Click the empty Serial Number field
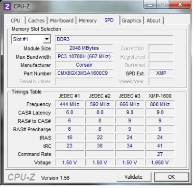Screen dimensions: 193x188 pos(84,81)
